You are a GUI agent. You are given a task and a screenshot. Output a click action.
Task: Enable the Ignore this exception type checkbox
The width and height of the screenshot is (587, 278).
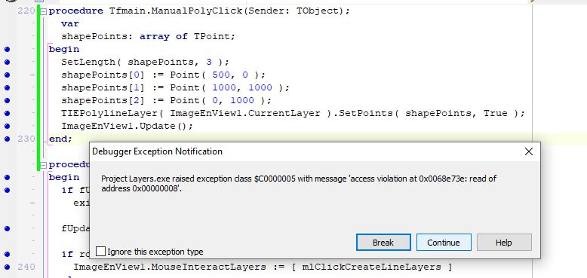[x=100, y=251]
